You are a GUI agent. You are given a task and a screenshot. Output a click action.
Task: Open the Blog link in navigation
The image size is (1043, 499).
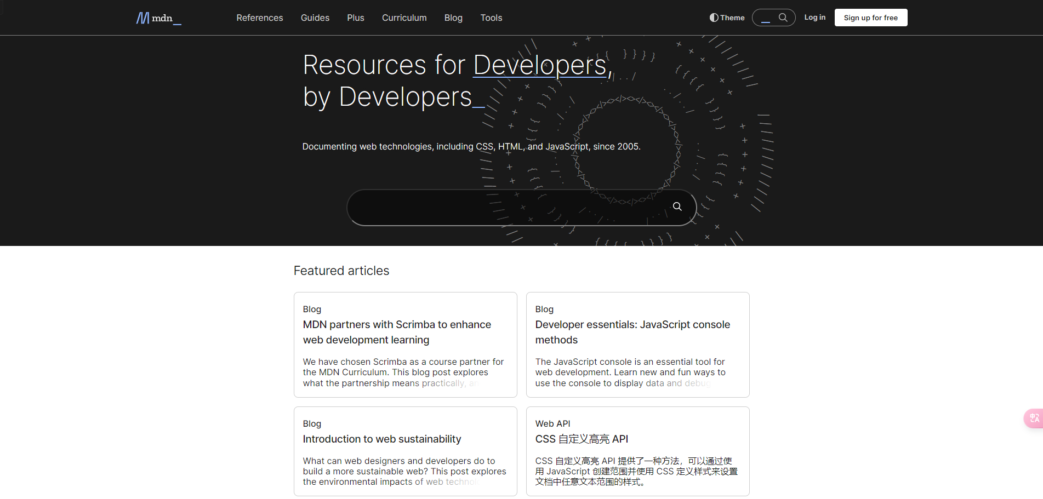tap(453, 18)
